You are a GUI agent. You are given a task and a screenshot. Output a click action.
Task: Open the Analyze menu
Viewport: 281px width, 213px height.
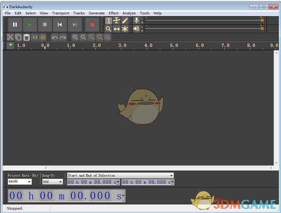[x=129, y=13]
